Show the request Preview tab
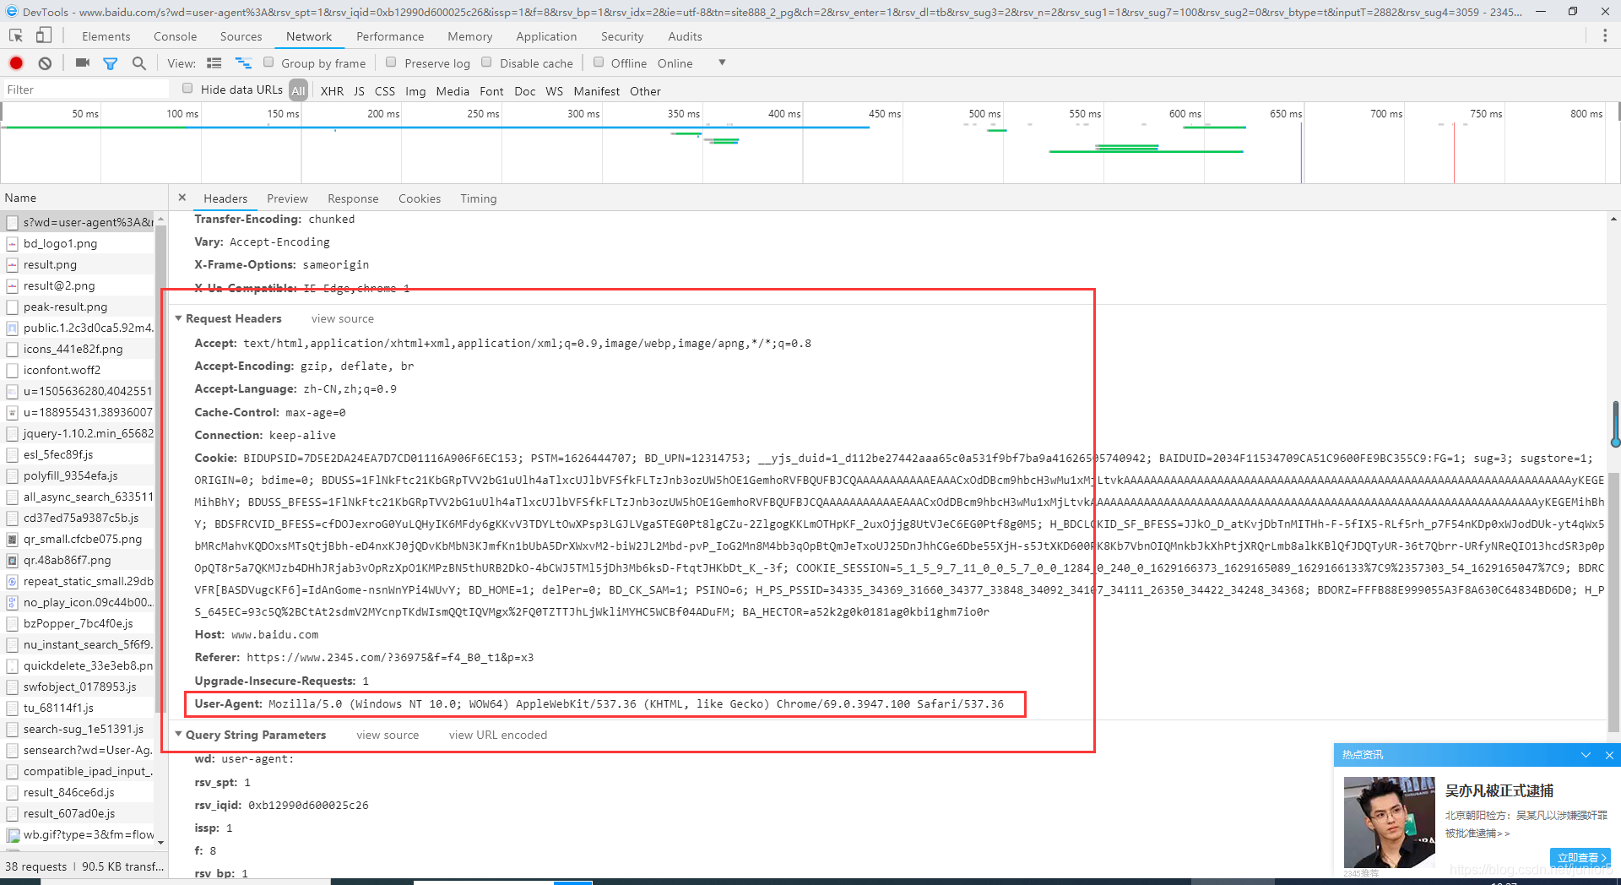 [x=287, y=198]
